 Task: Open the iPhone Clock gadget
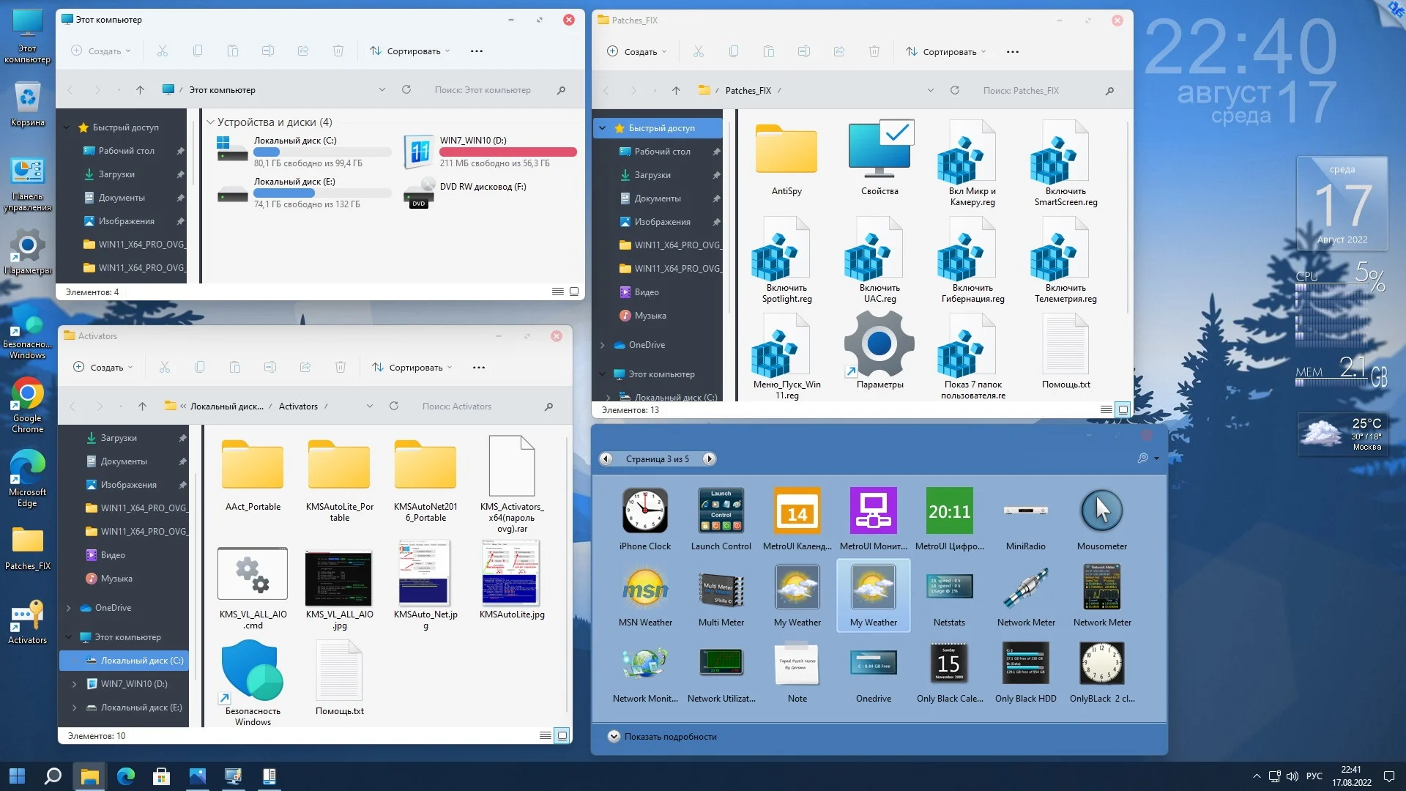point(644,511)
